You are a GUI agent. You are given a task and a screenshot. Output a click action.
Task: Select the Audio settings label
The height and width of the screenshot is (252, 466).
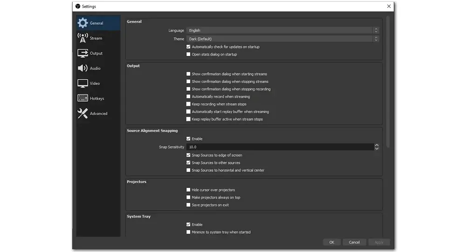click(x=95, y=68)
